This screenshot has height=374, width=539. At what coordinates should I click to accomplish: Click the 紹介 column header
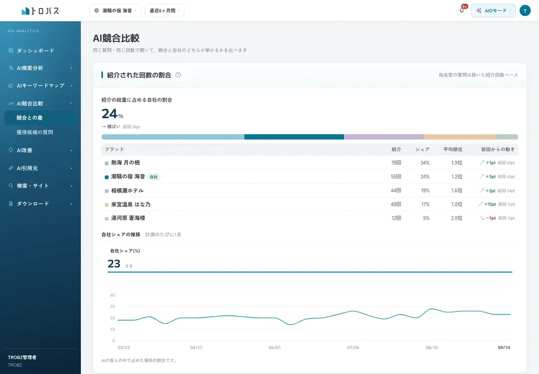pyautogui.click(x=396, y=149)
